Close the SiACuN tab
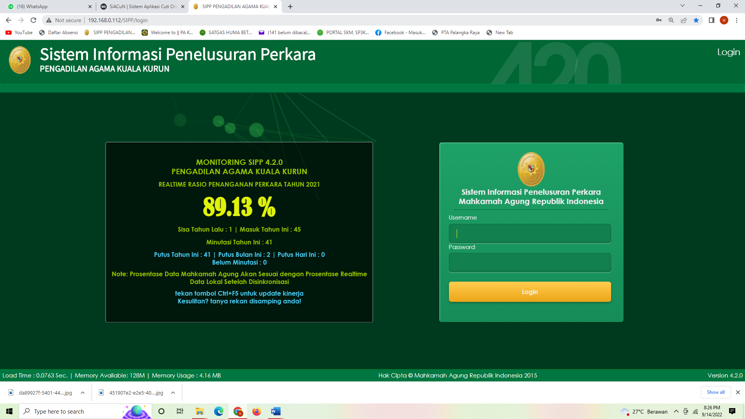This screenshot has height=419, width=745. pos(183,7)
